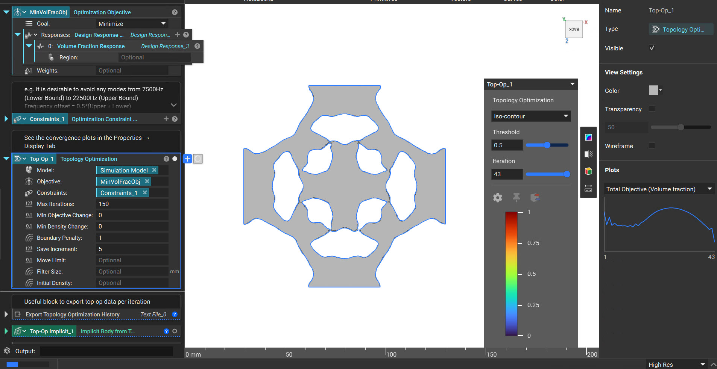Click the magnet icon in overlay panel

click(535, 197)
